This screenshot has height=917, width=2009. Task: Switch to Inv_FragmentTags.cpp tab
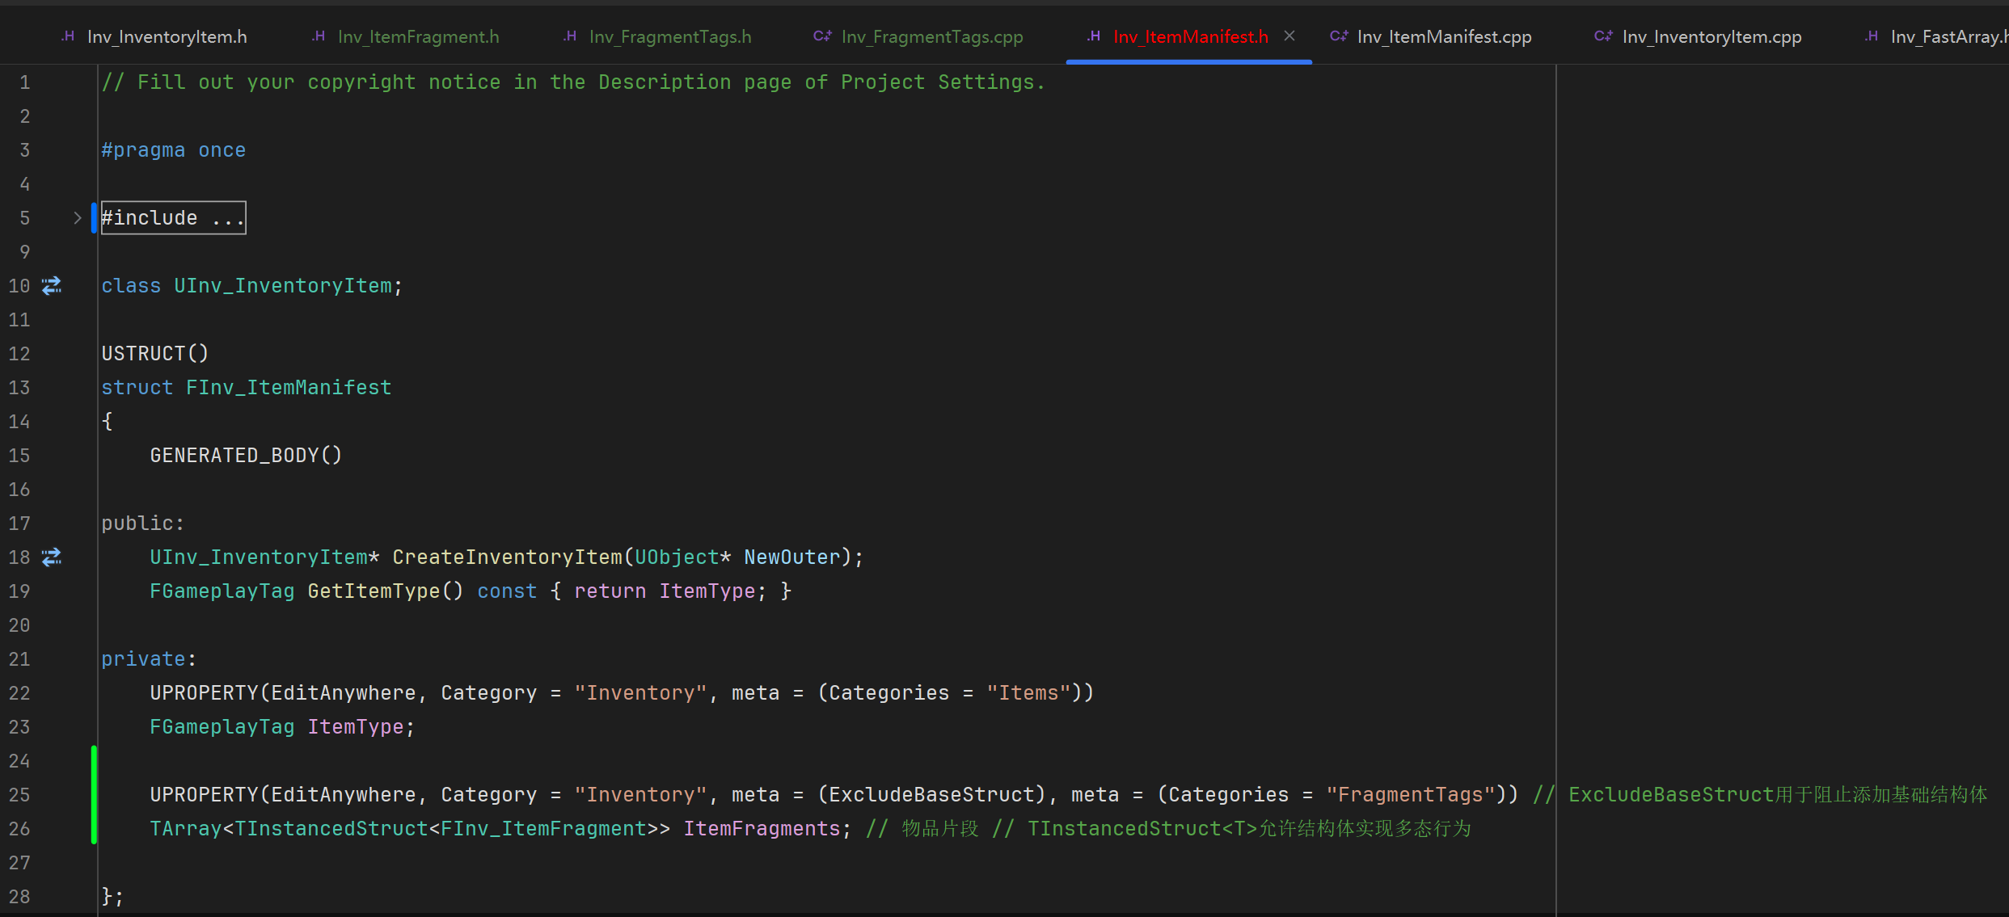tap(931, 37)
